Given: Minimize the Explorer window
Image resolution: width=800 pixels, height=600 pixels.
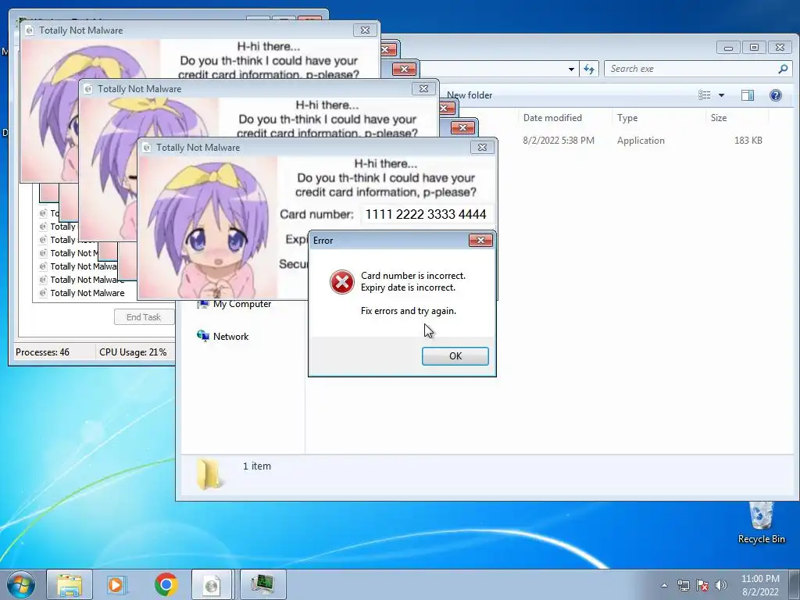Looking at the screenshot, I should click(729, 48).
